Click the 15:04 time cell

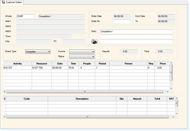tap(73, 68)
